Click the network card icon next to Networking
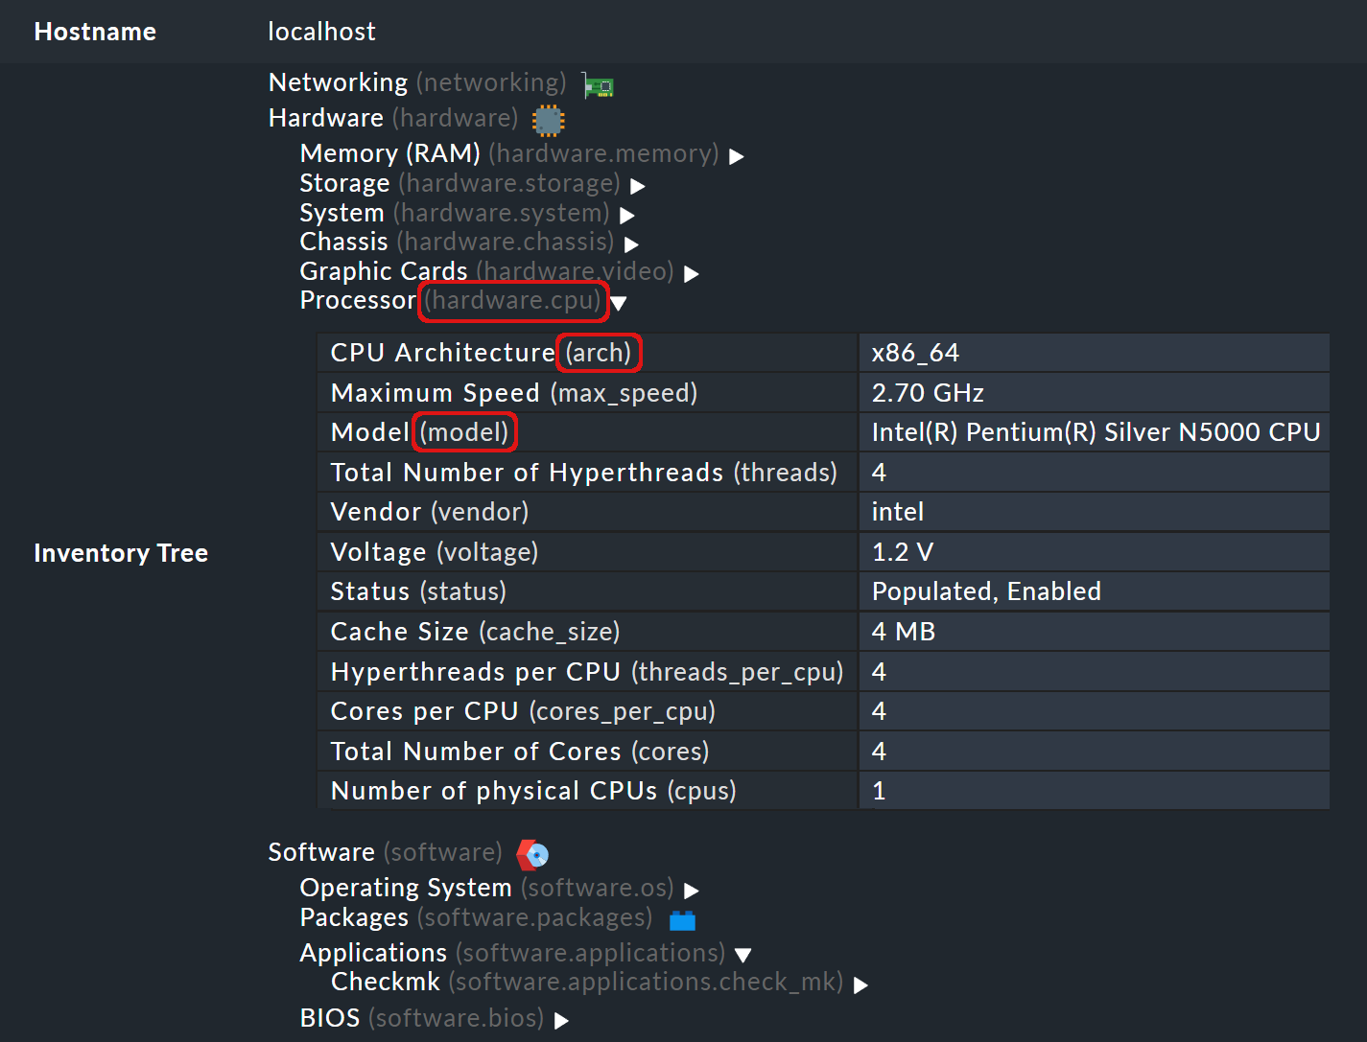Image resolution: width=1367 pixels, height=1042 pixels. [597, 85]
